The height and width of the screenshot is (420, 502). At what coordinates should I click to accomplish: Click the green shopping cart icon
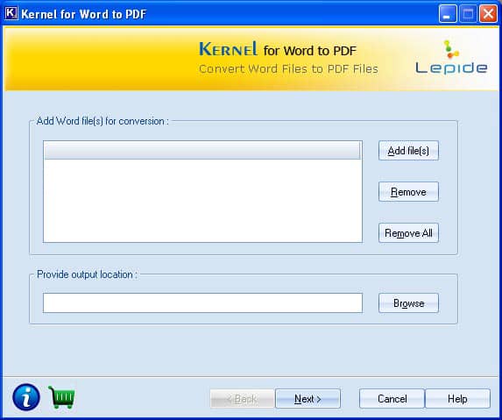click(x=61, y=397)
